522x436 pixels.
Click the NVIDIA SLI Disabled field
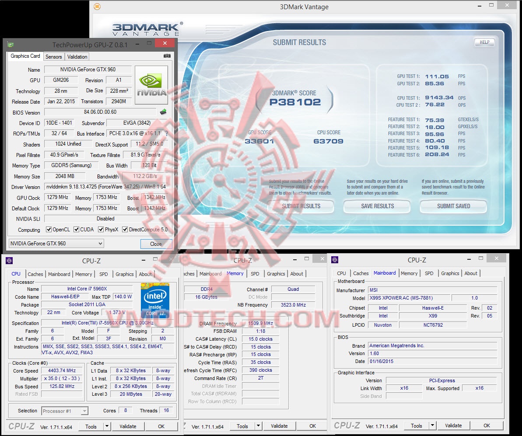tap(105, 219)
